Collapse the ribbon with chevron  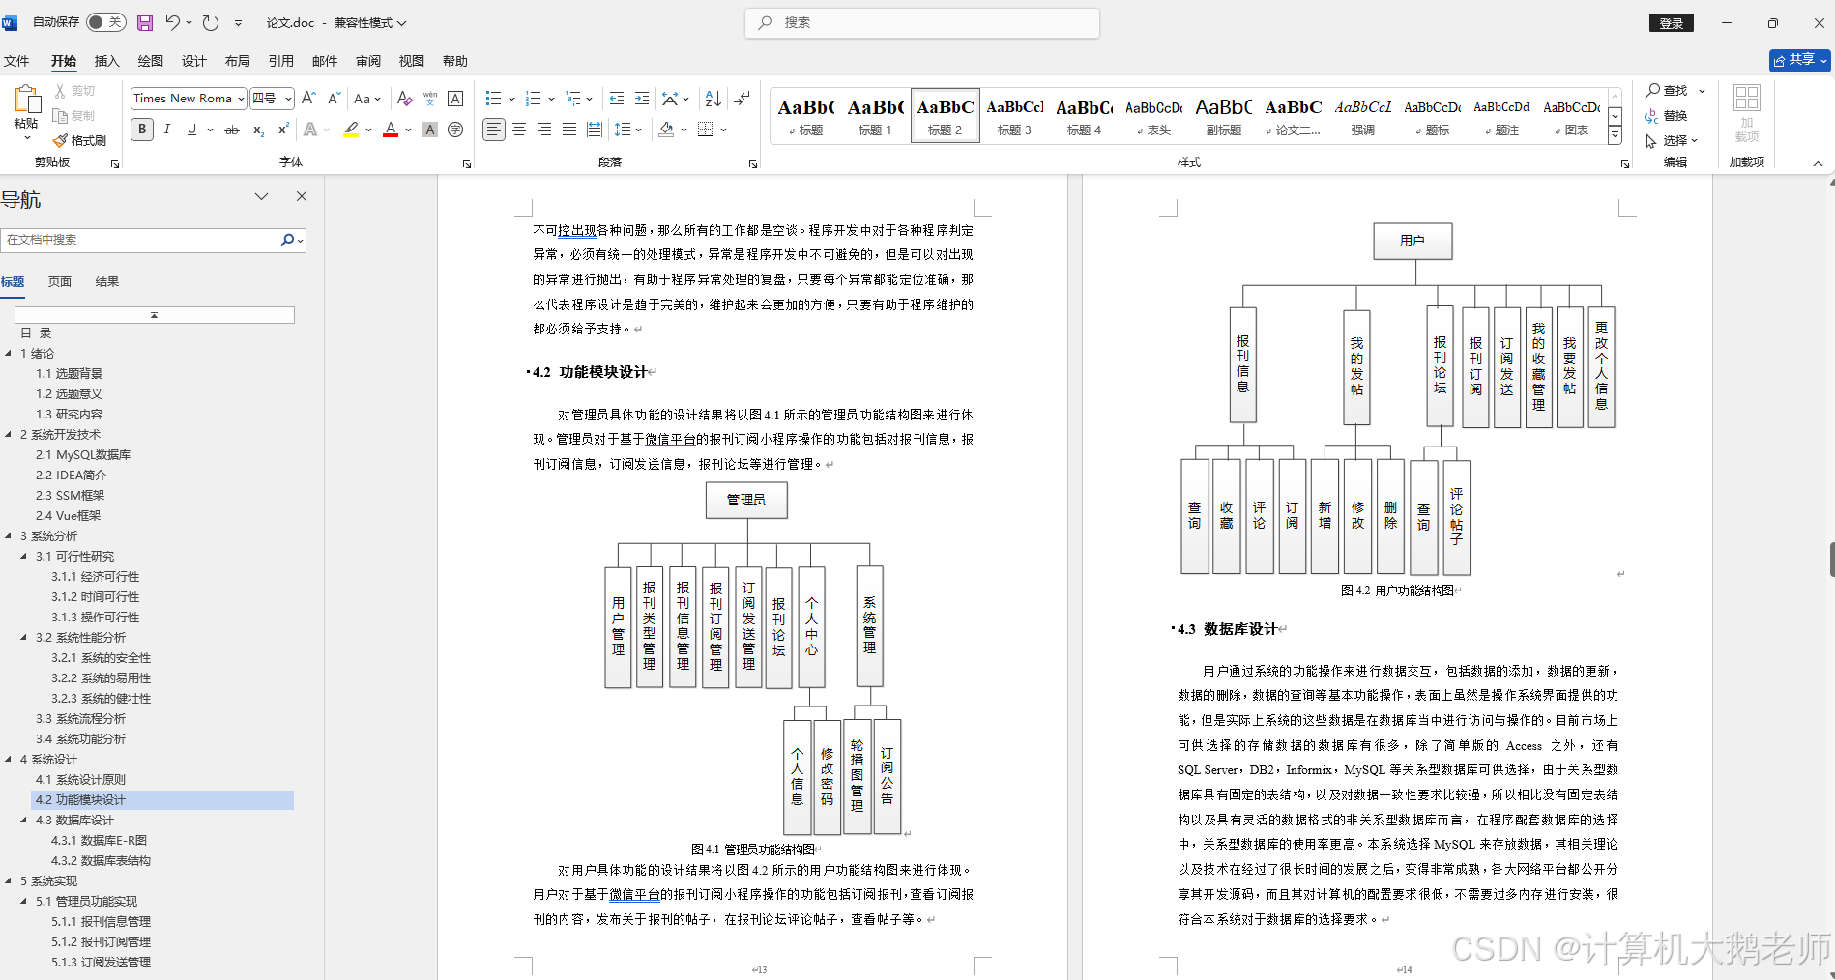coord(1818,163)
